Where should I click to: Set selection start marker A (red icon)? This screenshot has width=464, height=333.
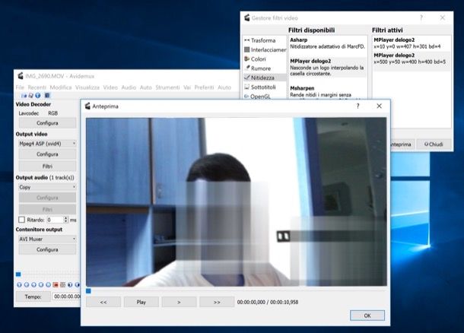pos(56,285)
